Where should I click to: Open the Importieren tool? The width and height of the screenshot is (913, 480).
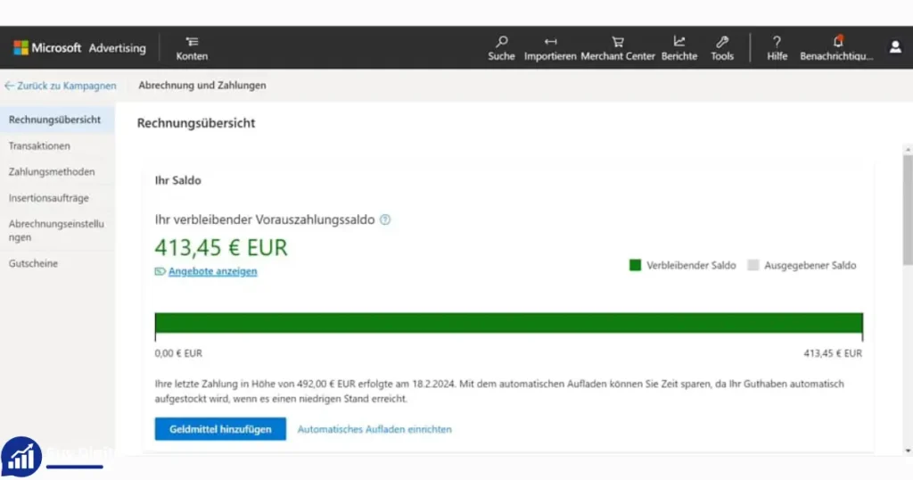[549, 48]
